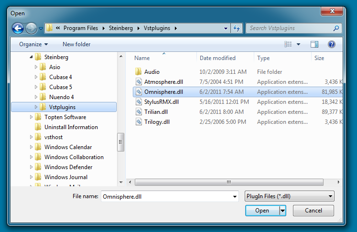Select the Trilian.dll file name

[x=156, y=111]
